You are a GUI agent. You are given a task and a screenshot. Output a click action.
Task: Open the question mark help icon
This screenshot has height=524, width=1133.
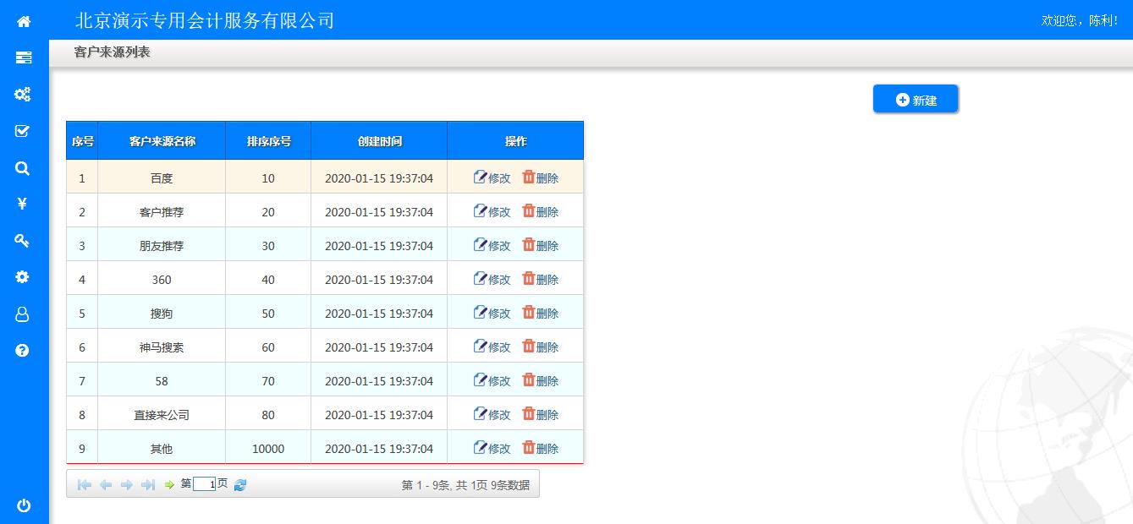point(23,350)
